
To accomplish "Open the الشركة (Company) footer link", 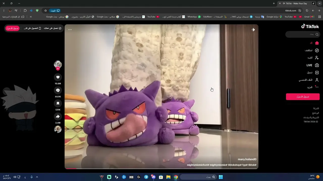I will [316, 108].
